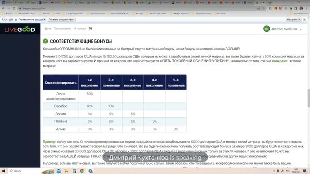310x174 pixels.
Task: Open File Explorer from the taskbar
Action: coord(66,171)
